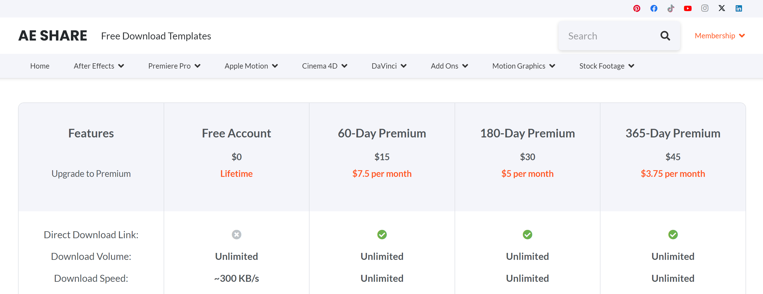Expand the Motion Graphics menu
This screenshot has height=294, width=763.
(x=523, y=66)
